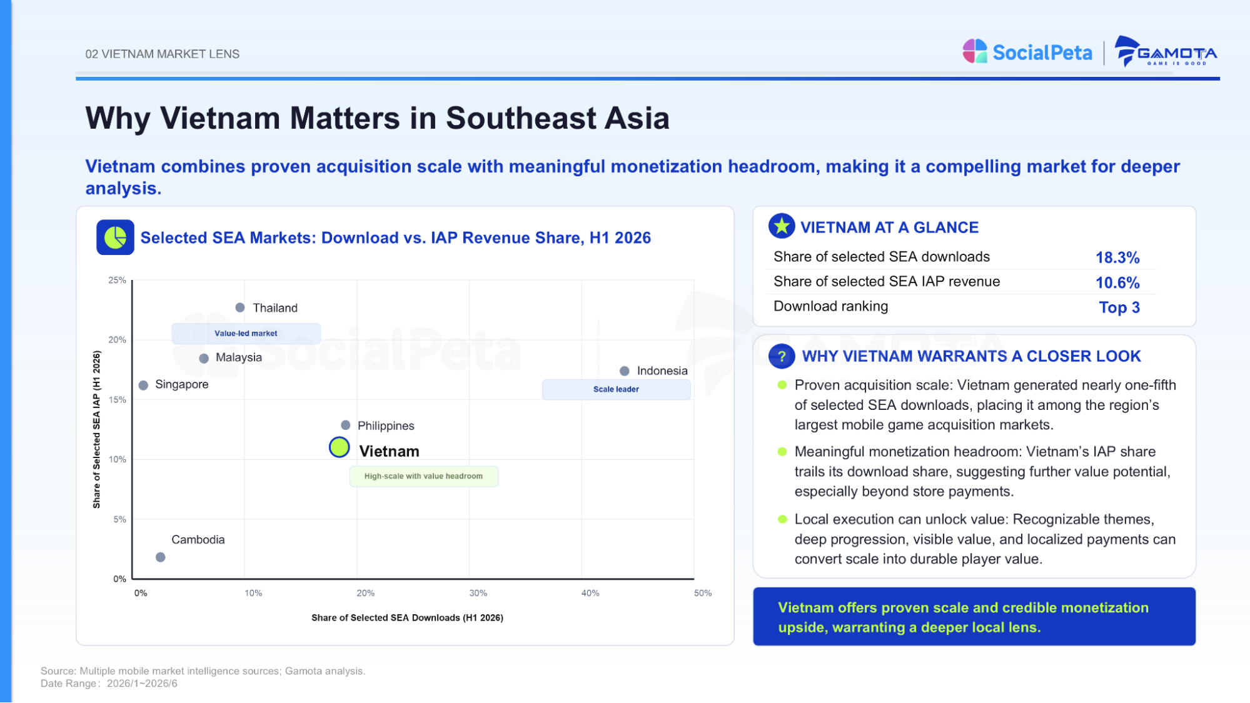Click the 50% x-axis tick label
The height and width of the screenshot is (703, 1250).
click(x=703, y=593)
